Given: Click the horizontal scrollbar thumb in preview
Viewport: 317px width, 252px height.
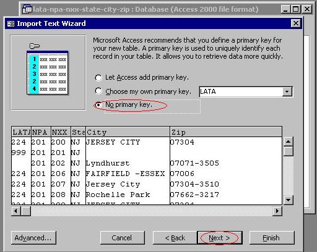Looking at the screenshot, I should [26, 211].
